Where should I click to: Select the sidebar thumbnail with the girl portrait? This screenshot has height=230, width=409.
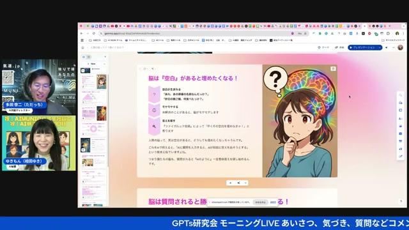(x=94, y=82)
